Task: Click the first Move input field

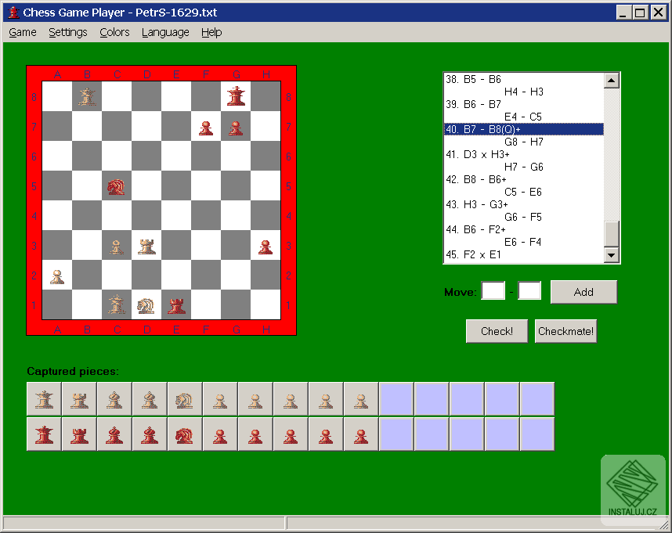Action: (493, 290)
